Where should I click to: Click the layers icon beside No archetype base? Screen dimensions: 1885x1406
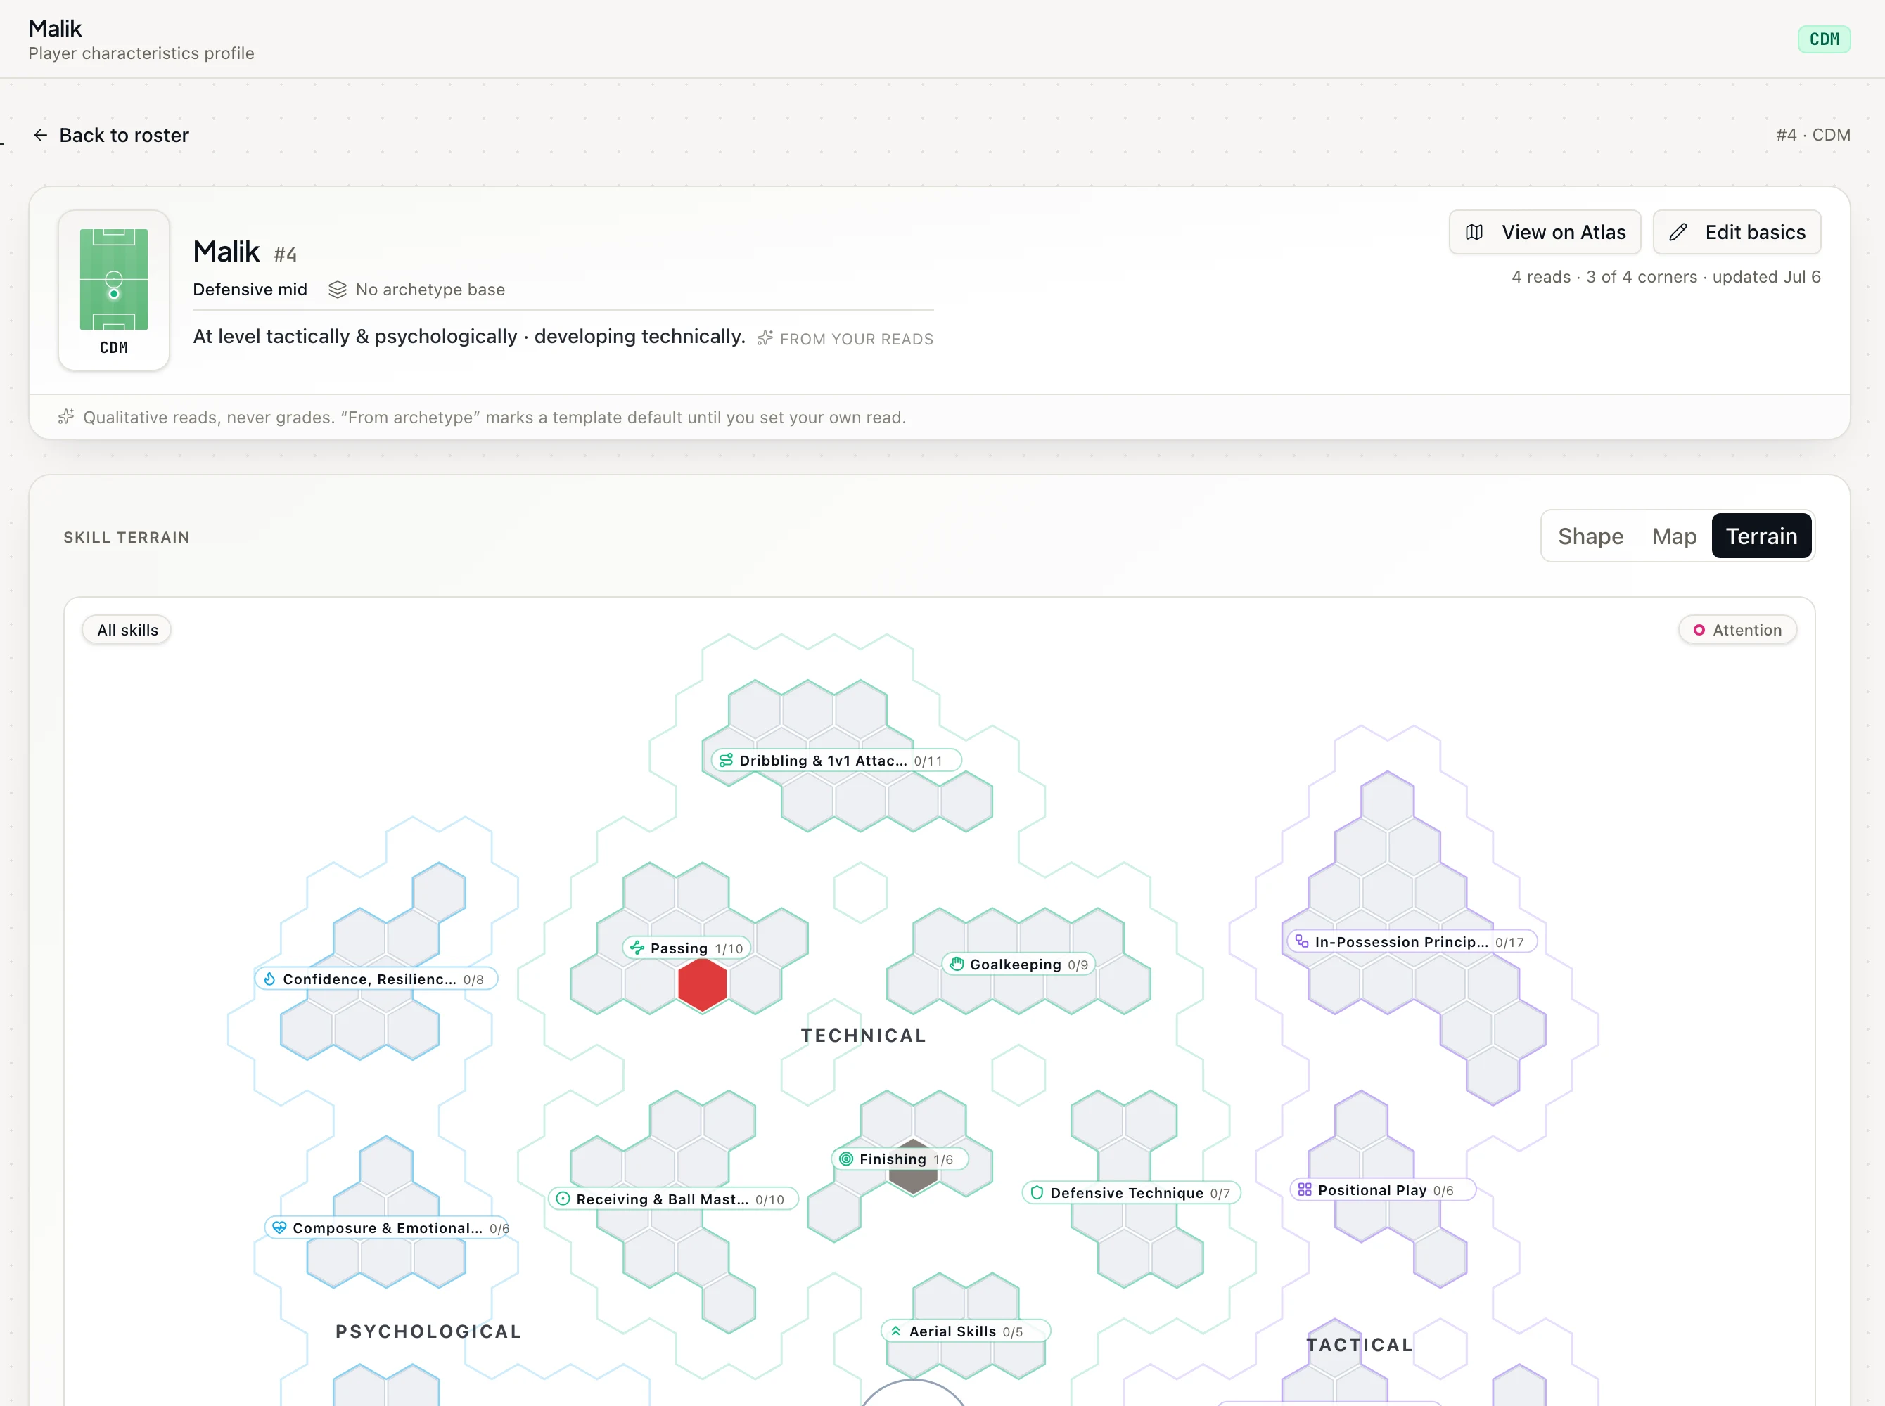337,290
